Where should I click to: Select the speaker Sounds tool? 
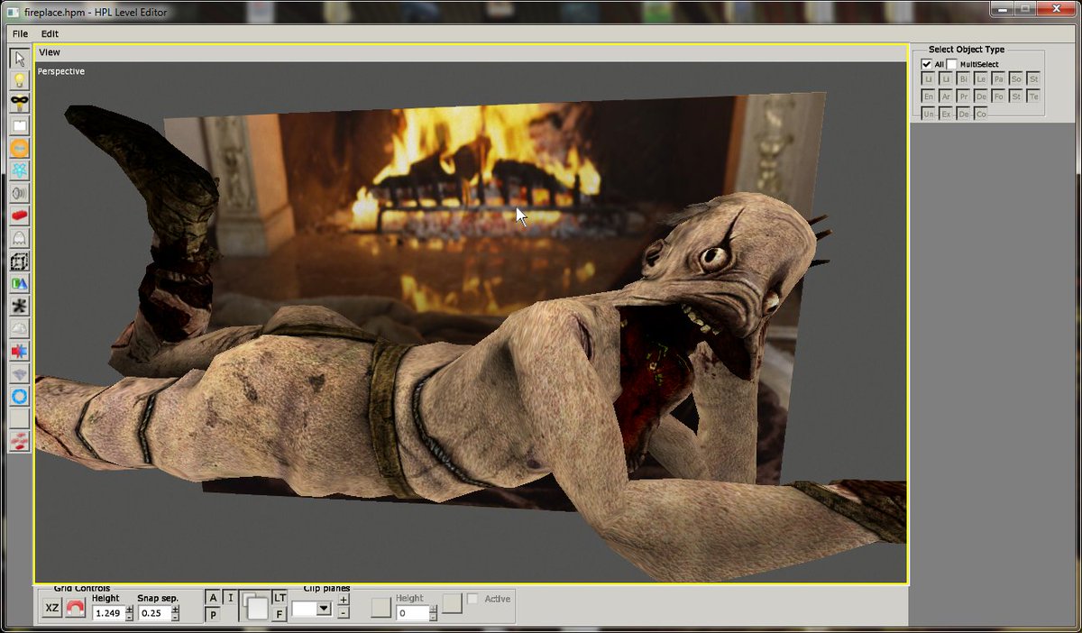pyautogui.click(x=19, y=194)
